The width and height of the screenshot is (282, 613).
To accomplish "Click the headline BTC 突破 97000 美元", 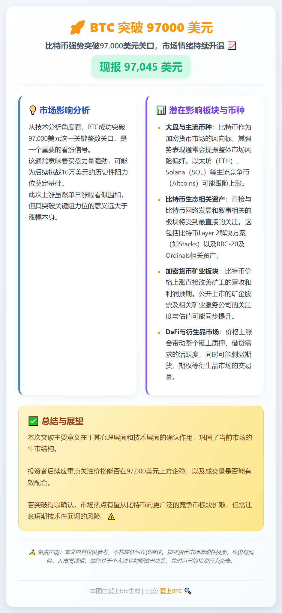I will pyautogui.click(x=151, y=28).
